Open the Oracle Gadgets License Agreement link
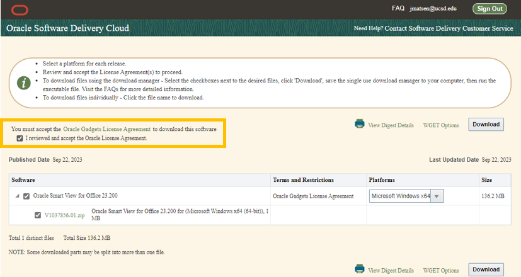Viewport: 521px width, 277px height. pos(106,129)
